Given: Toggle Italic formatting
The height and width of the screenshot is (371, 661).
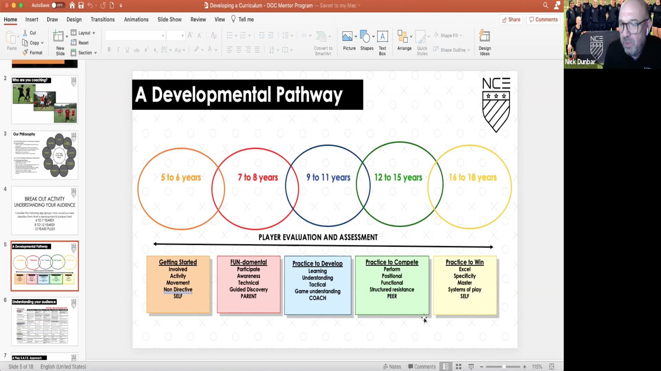Looking at the screenshot, I should coord(118,50).
